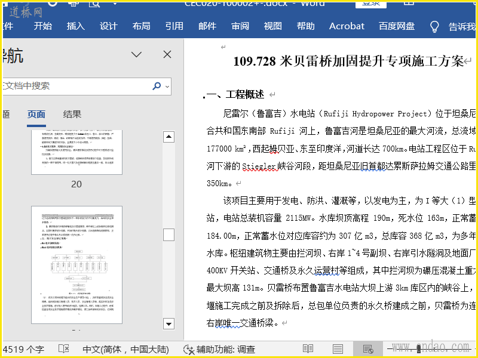Image resolution: width=478 pixels, height=358 pixels.
Task: Click language indicator 中文(简体，中国大陆)
Action: click(125, 349)
